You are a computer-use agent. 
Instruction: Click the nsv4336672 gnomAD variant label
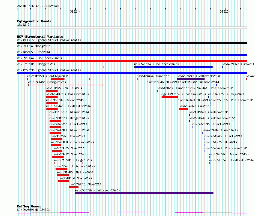49,40
